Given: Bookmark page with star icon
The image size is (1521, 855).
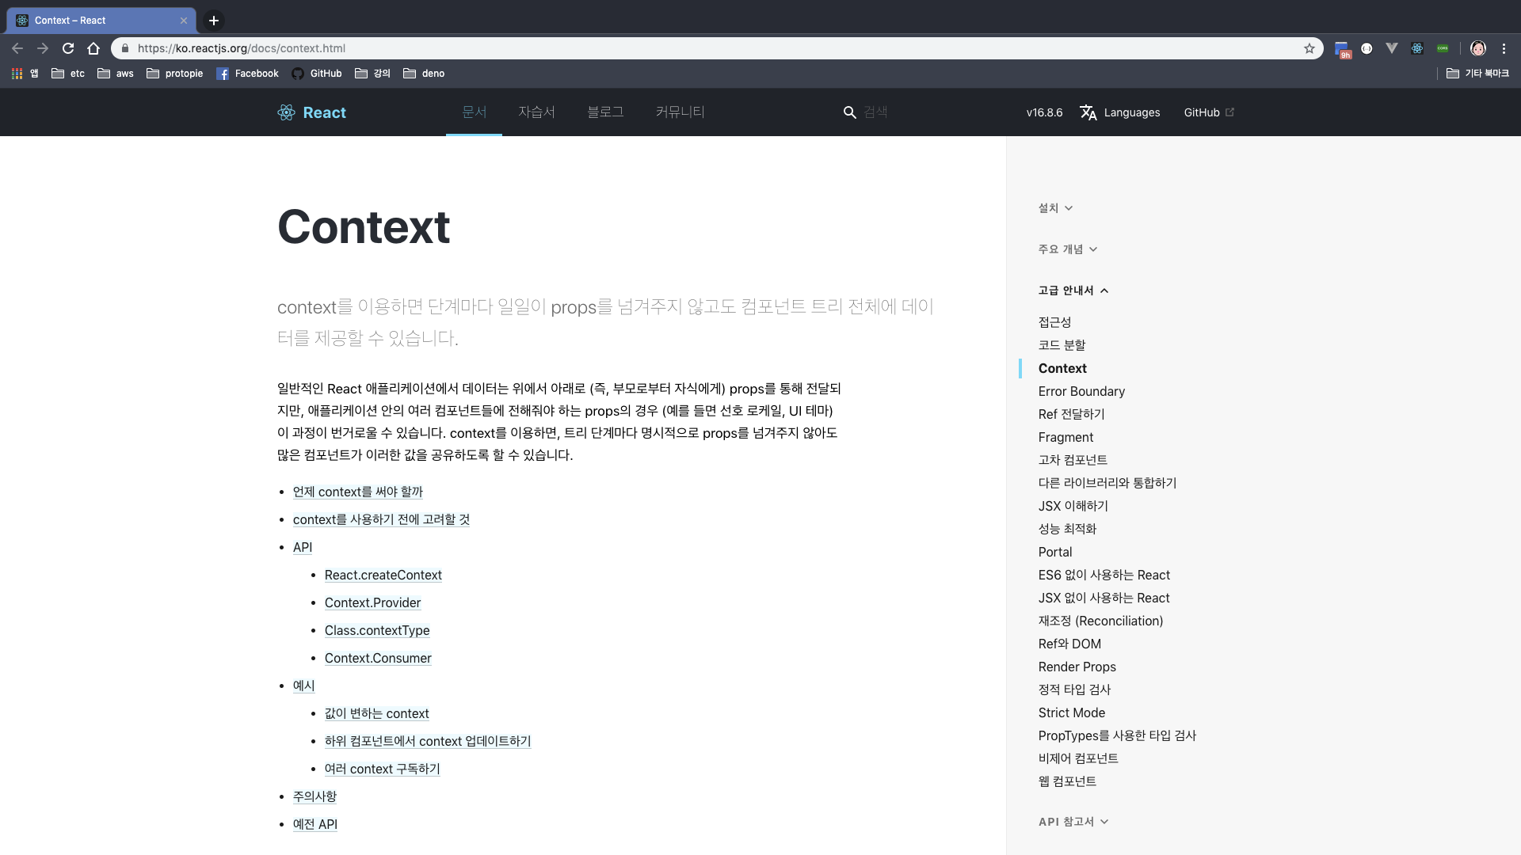Looking at the screenshot, I should click(1309, 48).
